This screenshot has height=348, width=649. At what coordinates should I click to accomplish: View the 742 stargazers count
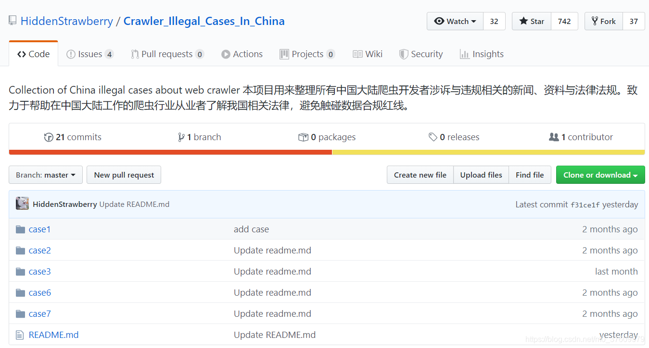click(564, 21)
